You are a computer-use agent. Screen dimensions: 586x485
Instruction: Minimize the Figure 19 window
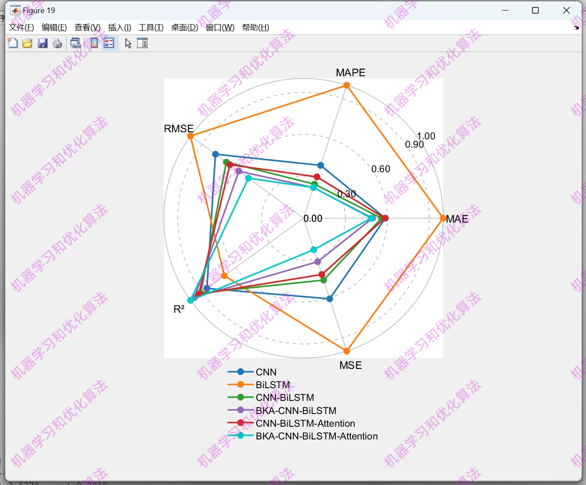click(x=505, y=10)
